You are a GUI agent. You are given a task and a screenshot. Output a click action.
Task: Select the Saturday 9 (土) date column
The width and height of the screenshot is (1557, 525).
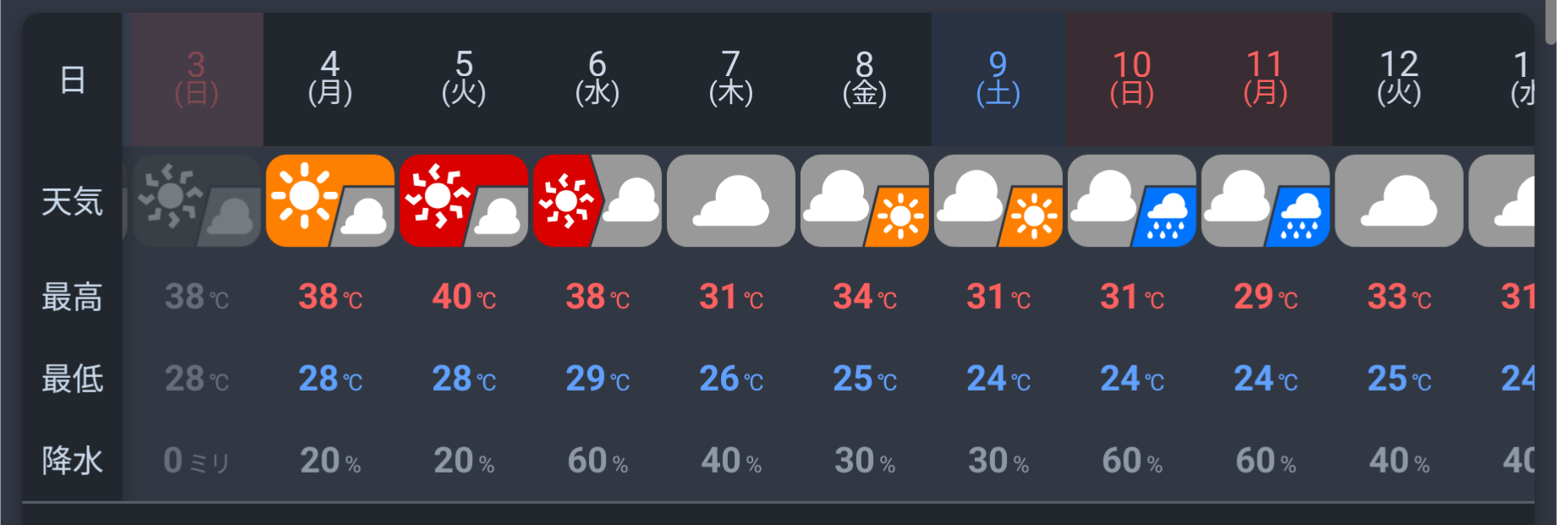999,78
